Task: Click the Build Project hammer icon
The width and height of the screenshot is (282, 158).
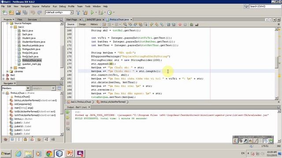Action: 78,13
